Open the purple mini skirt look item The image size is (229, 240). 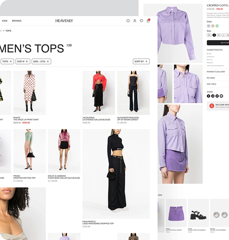tap(176, 213)
